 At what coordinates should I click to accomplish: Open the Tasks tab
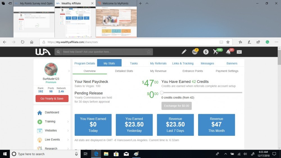134,63
